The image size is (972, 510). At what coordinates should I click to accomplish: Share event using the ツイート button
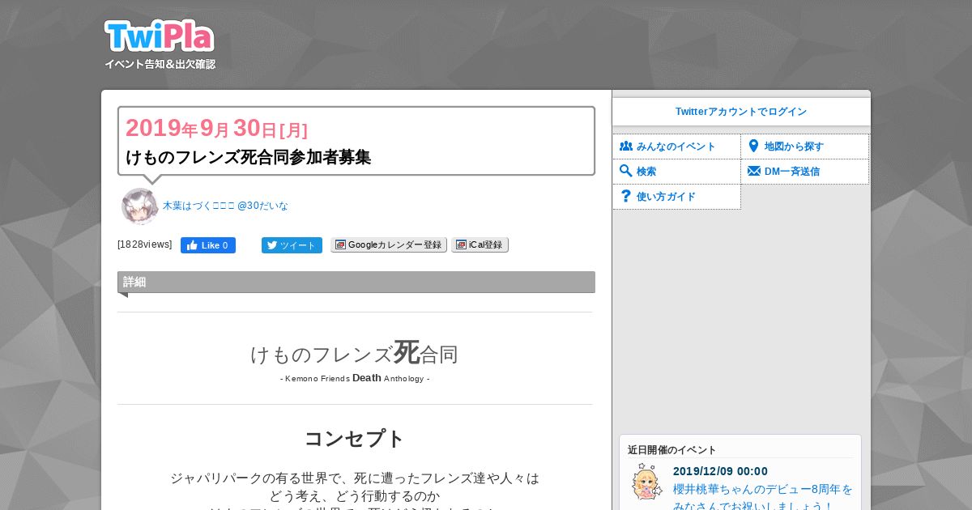pos(292,245)
